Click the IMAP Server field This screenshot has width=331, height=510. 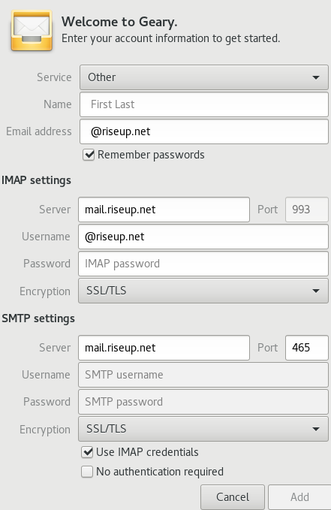click(x=164, y=210)
